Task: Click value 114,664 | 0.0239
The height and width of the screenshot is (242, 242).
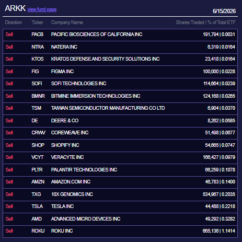Action: 220,84
